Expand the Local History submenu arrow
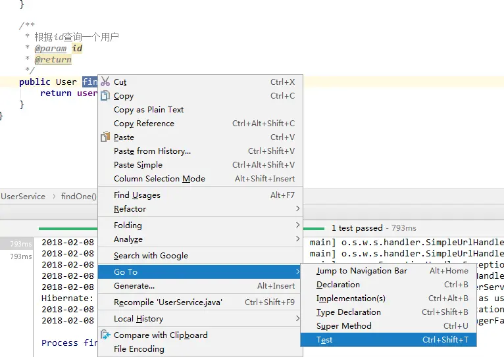 point(297,318)
